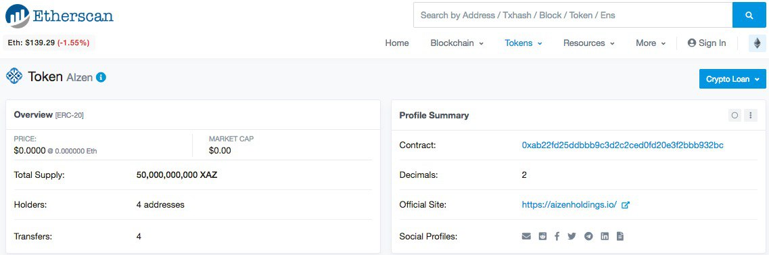Image resolution: width=769 pixels, height=255 pixels.
Task: Toggle the circle button in Profile Summary
Action: click(735, 115)
